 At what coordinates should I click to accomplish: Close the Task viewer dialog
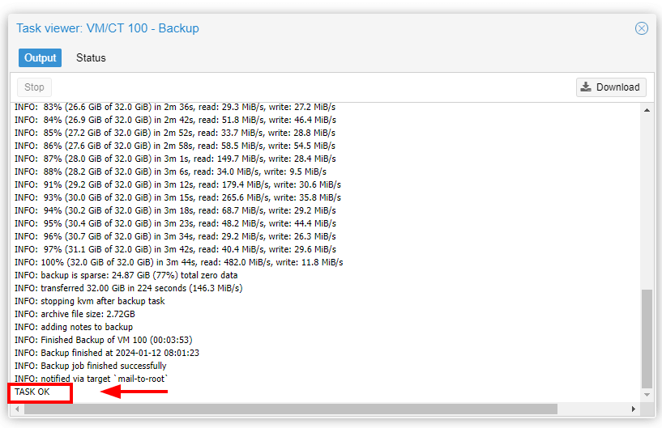click(641, 28)
